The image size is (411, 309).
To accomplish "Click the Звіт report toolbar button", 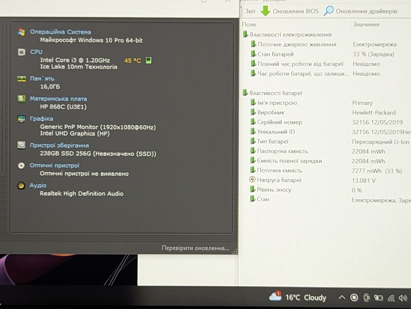I will (248, 11).
